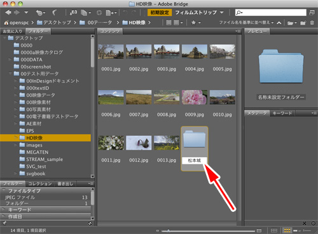
Task: Select the メタデータ tab
Action: pyautogui.click(x=257, y=114)
